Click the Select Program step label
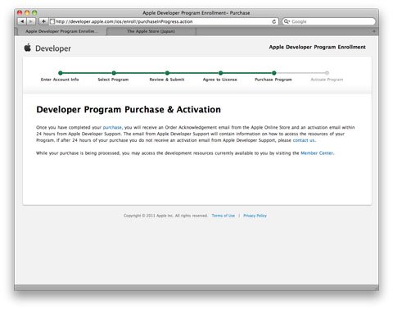 point(113,80)
